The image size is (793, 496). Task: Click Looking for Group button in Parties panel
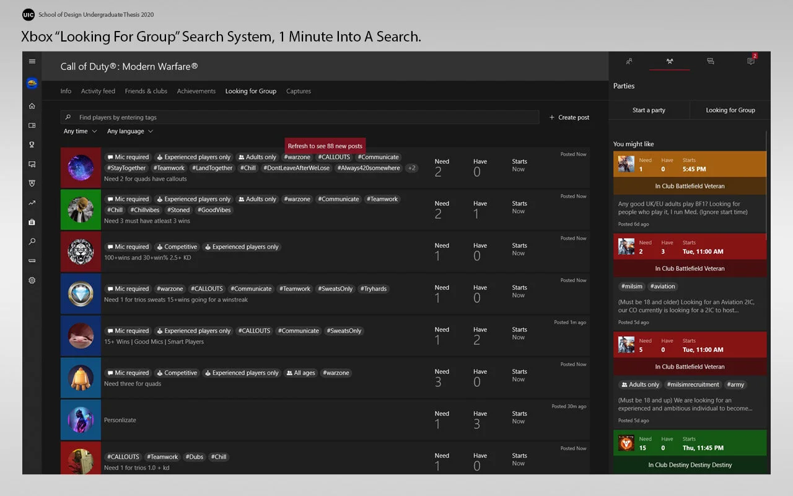tap(730, 110)
